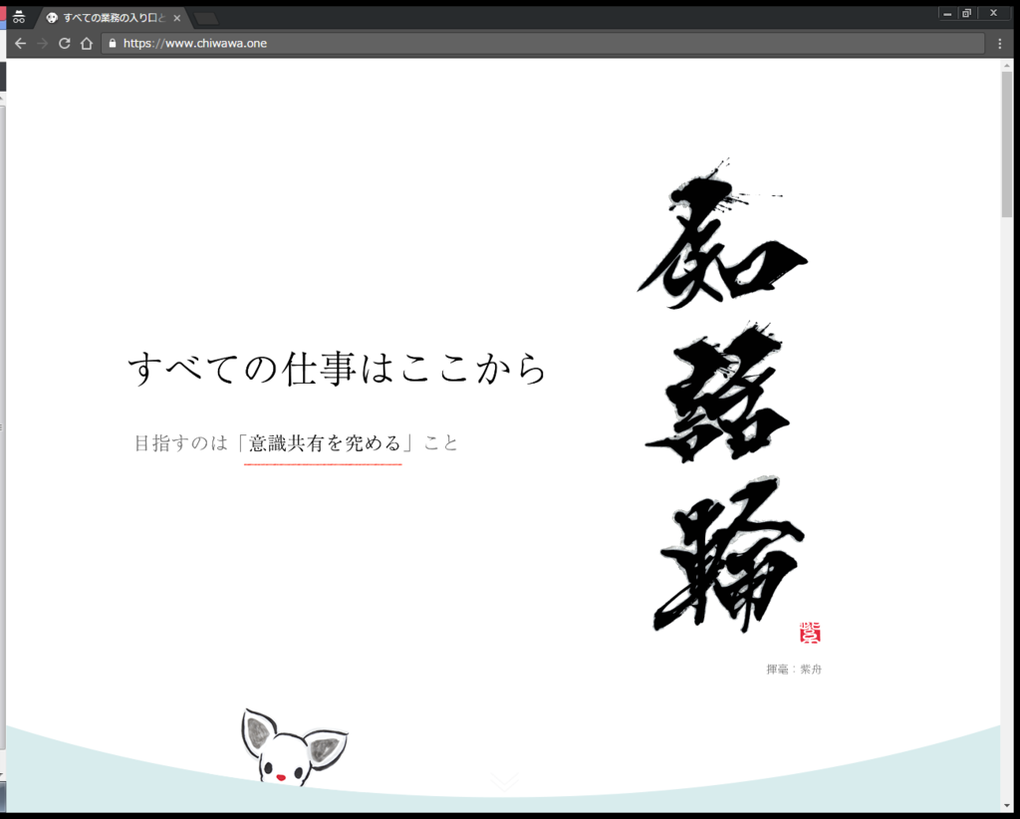Open the Chrome three-dot menu
Image resolution: width=1020 pixels, height=819 pixels.
1000,44
